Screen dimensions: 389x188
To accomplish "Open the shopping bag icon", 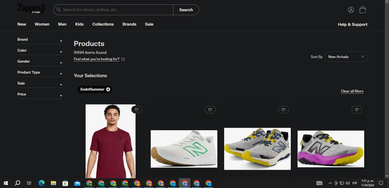I will point(363,10).
